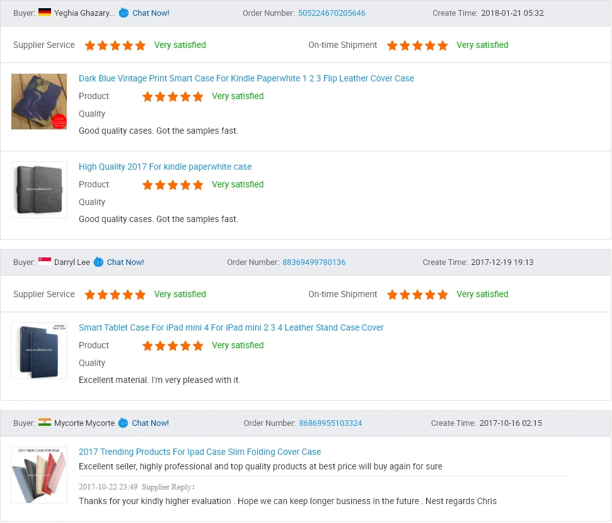Open 2017 Trending Products Ipad Case link
The width and height of the screenshot is (612, 523).
[x=200, y=452]
